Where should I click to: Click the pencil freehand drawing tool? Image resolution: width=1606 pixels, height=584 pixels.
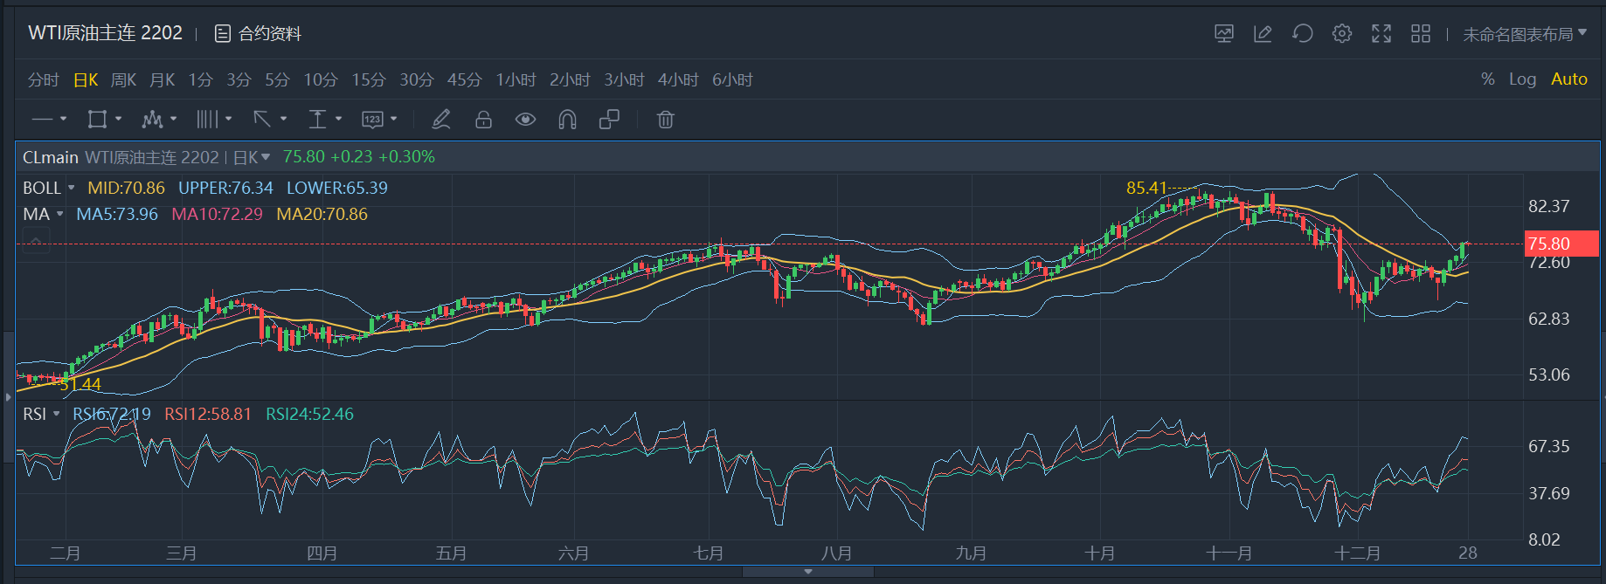pyautogui.click(x=441, y=120)
